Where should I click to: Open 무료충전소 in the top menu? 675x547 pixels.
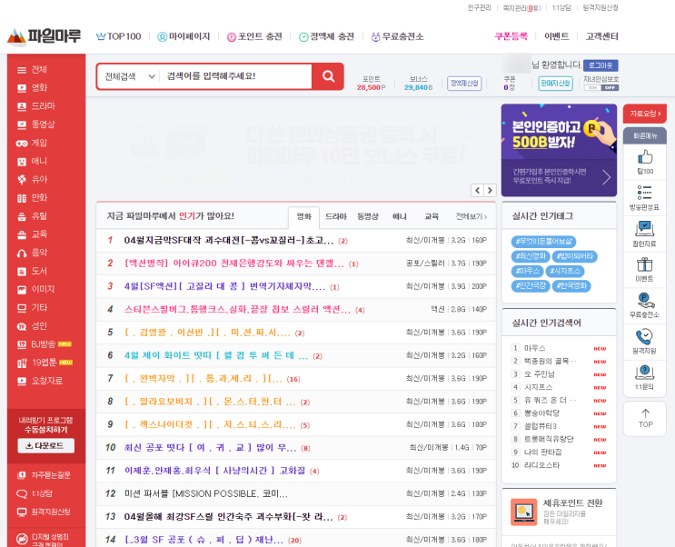coord(397,36)
